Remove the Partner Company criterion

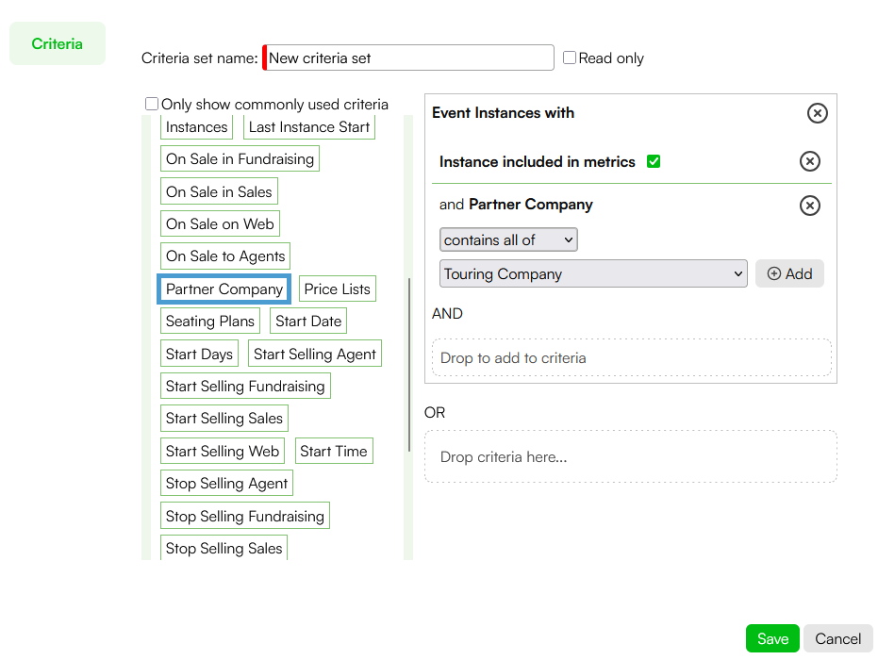pos(810,206)
